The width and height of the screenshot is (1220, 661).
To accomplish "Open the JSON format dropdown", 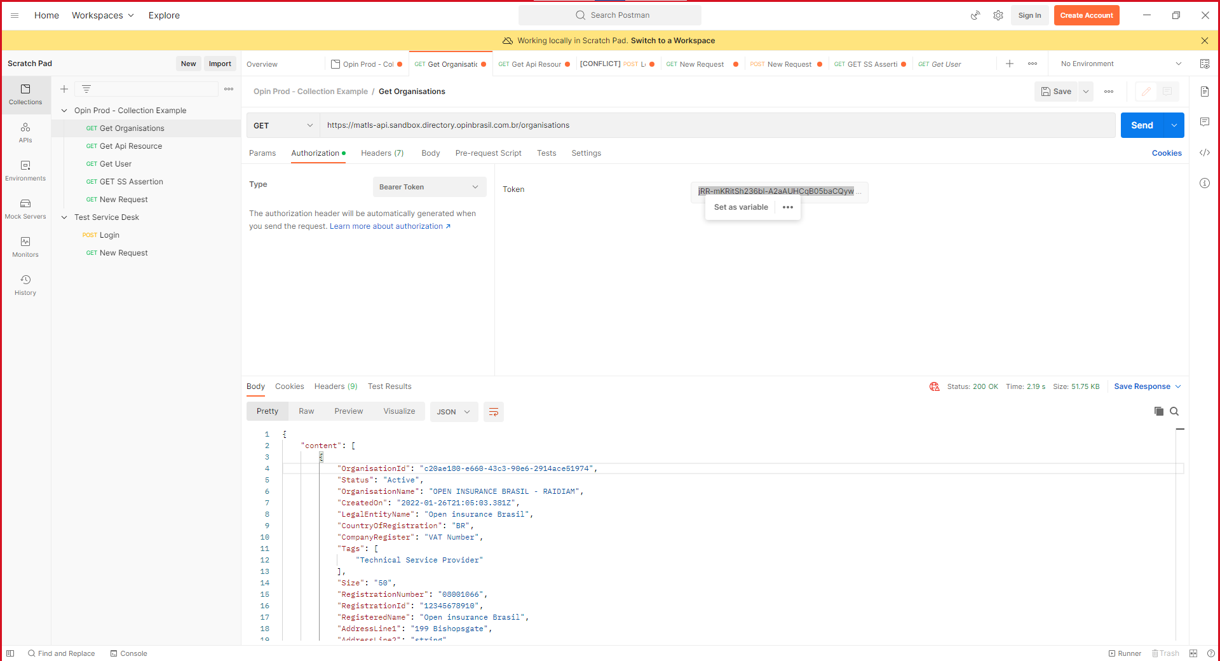I will (x=454, y=412).
